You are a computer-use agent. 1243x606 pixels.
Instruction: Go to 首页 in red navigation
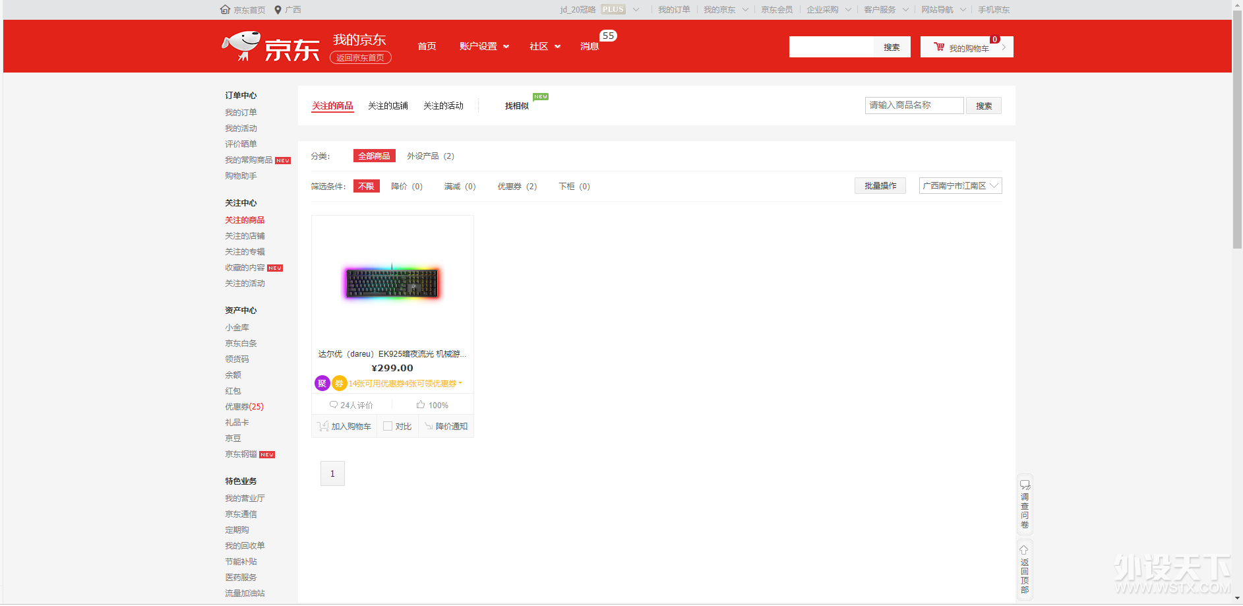click(x=427, y=46)
